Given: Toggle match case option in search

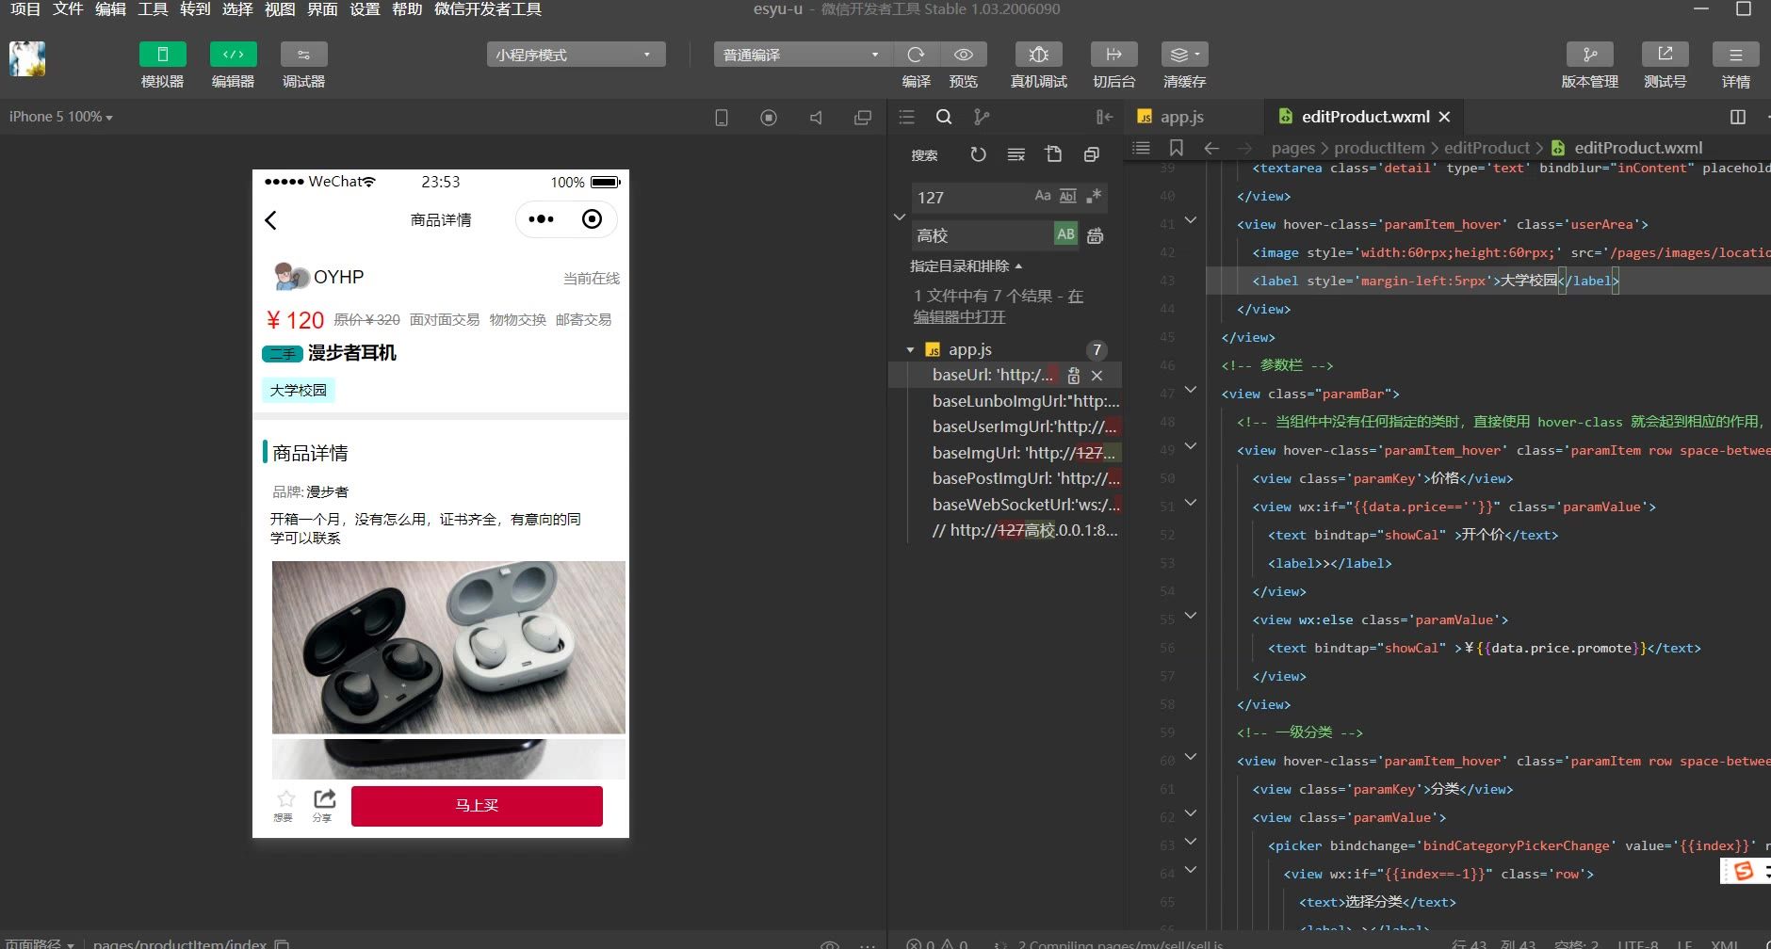Looking at the screenshot, I should 1042,196.
